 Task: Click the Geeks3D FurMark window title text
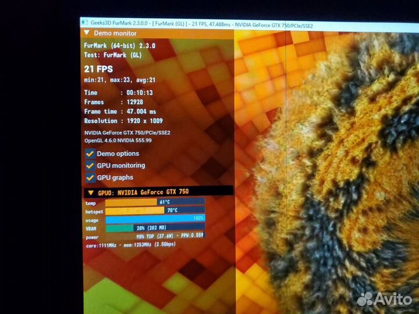[201, 24]
